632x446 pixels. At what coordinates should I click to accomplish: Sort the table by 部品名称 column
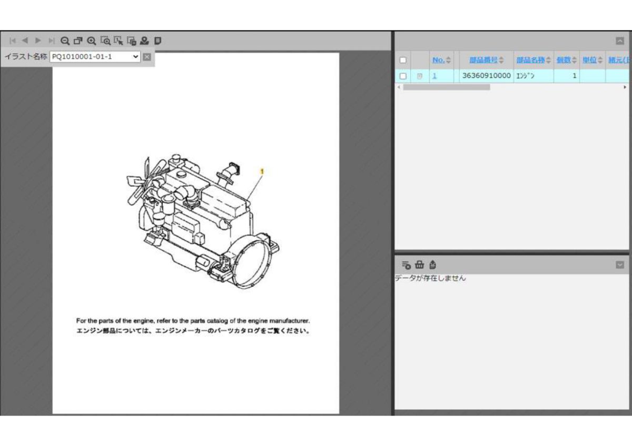[x=534, y=60]
